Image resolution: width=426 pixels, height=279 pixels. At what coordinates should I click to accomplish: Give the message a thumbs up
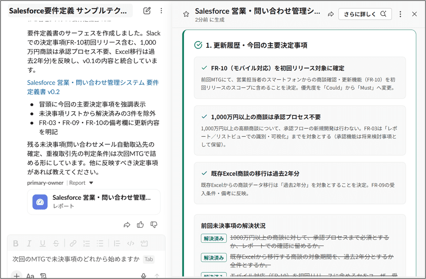tap(140, 225)
